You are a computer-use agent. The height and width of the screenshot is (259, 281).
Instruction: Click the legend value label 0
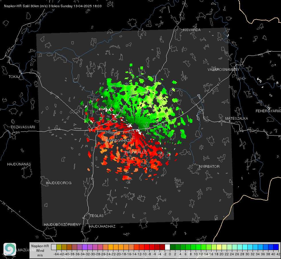pyautogui.click(x=170, y=254)
